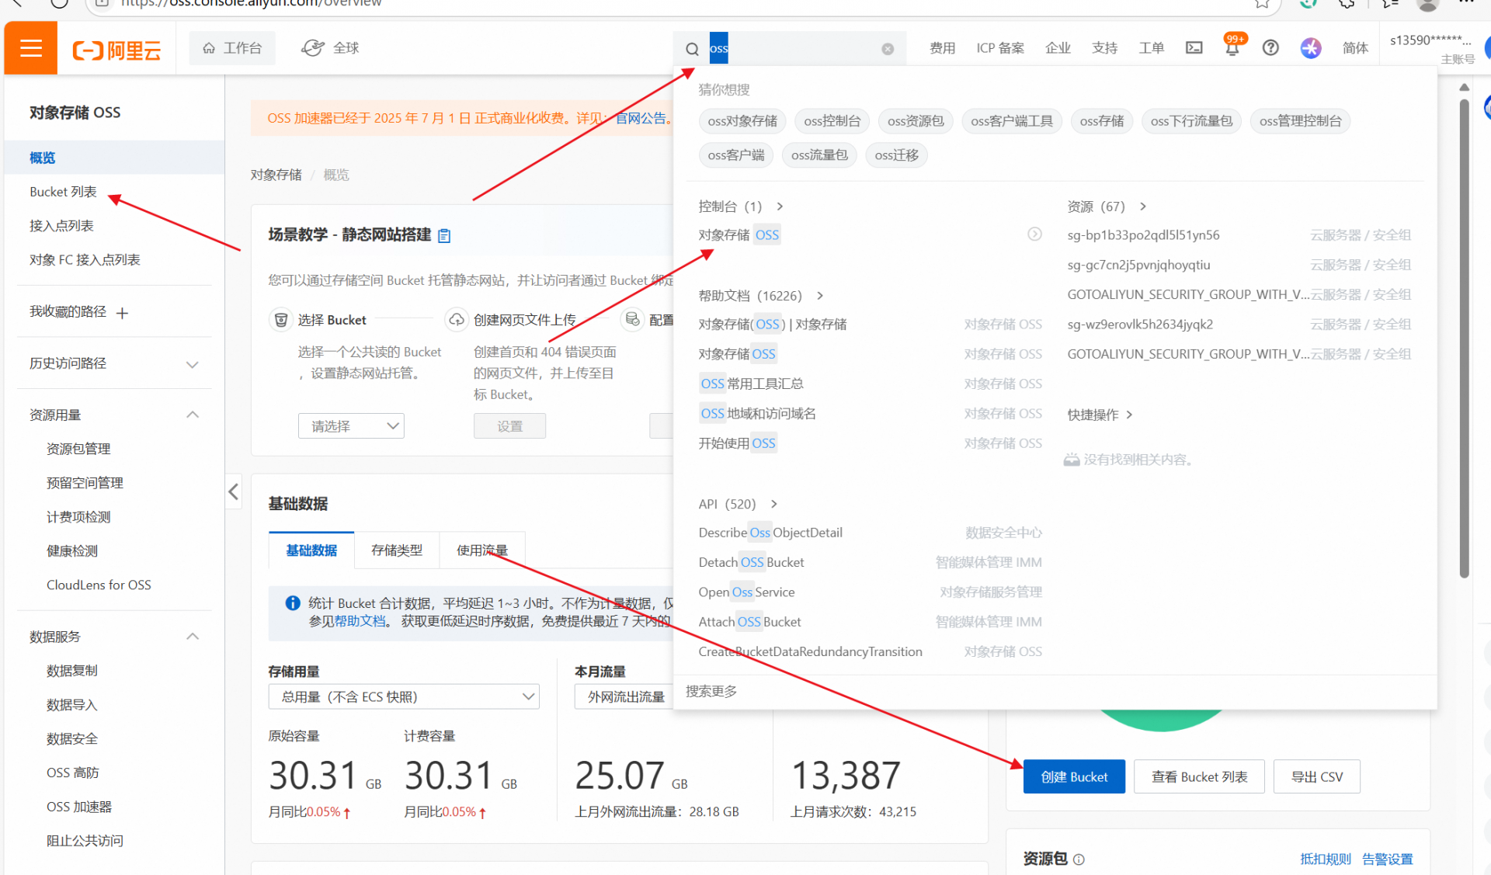The height and width of the screenshot is (875, 1491).
Task: Click the document icon next to 场景教学 title
Action: 444,235
